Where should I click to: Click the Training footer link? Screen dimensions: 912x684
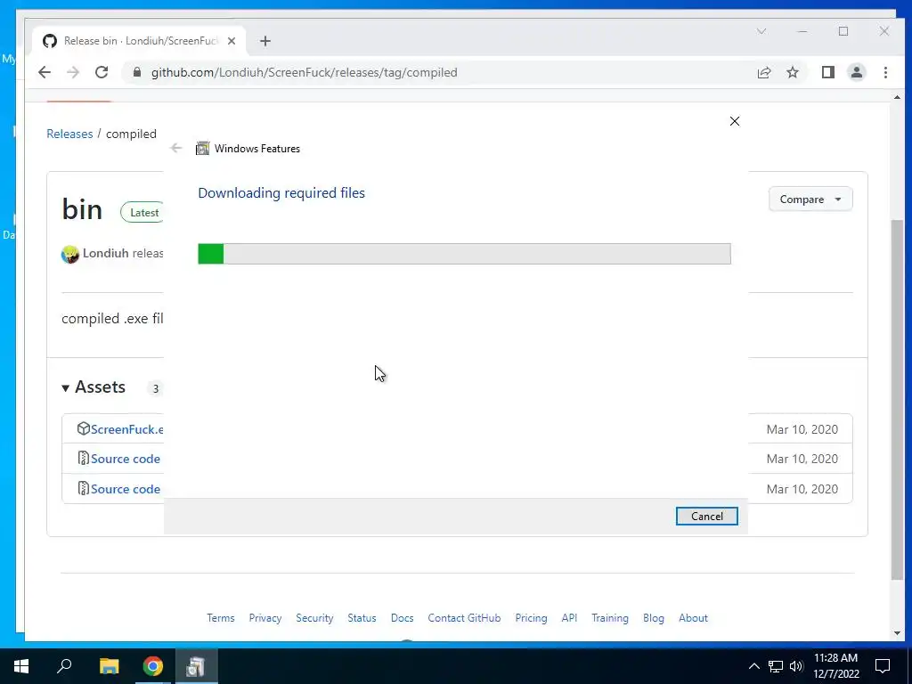tap(610, 618)
